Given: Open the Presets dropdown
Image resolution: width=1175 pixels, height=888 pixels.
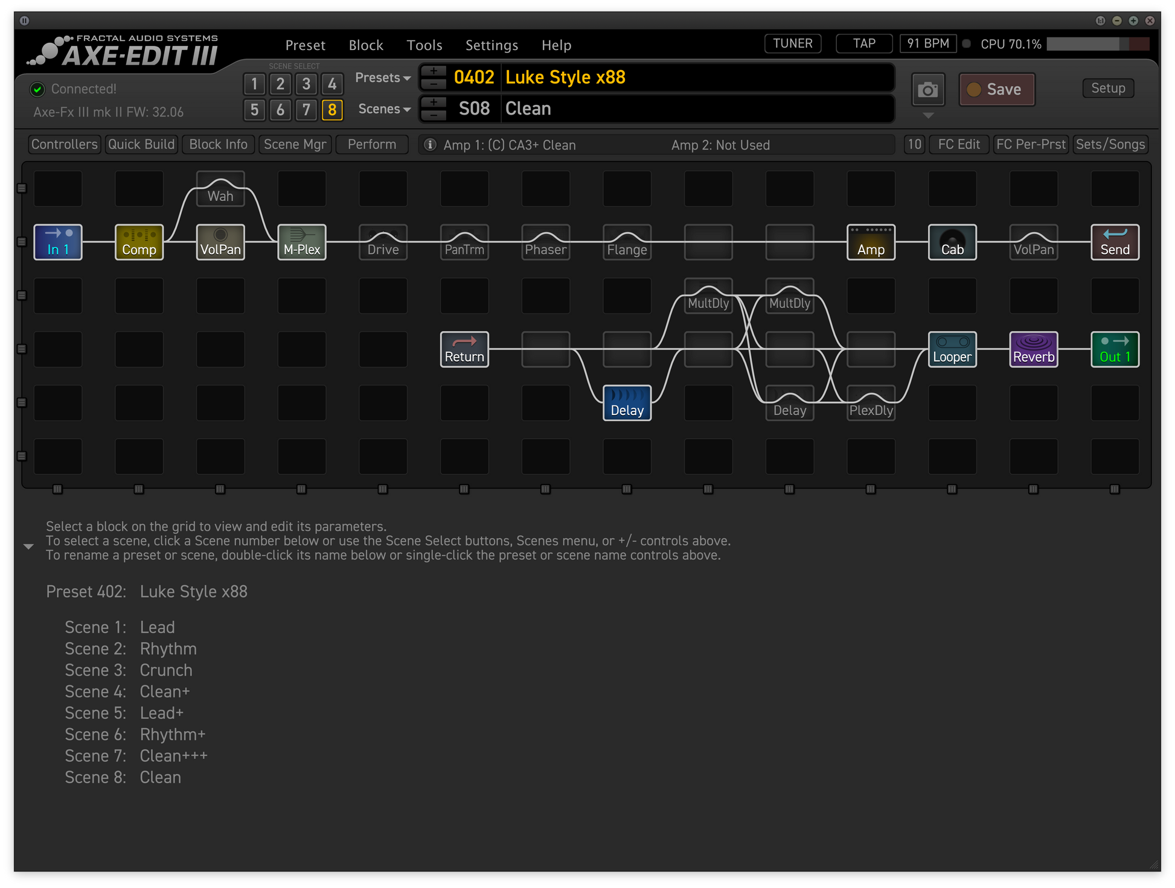Looking at the screenshot, I should click(x=383, y=78).
